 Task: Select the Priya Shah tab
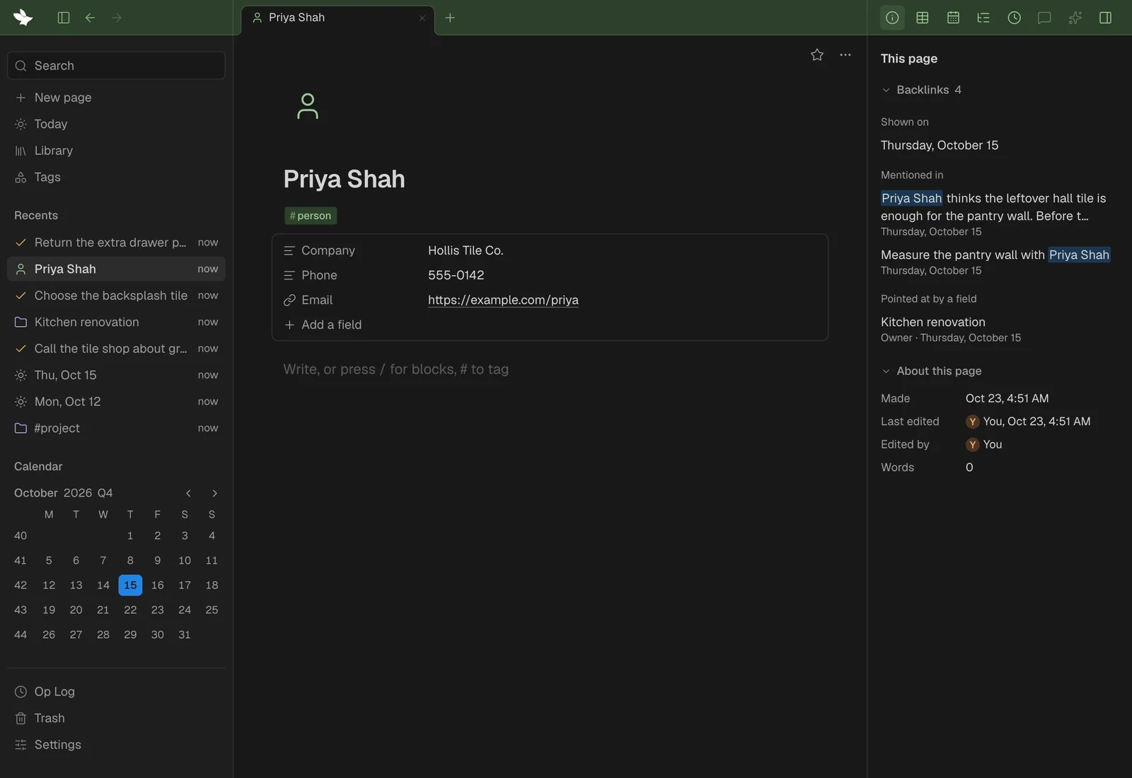click(338, 18)
